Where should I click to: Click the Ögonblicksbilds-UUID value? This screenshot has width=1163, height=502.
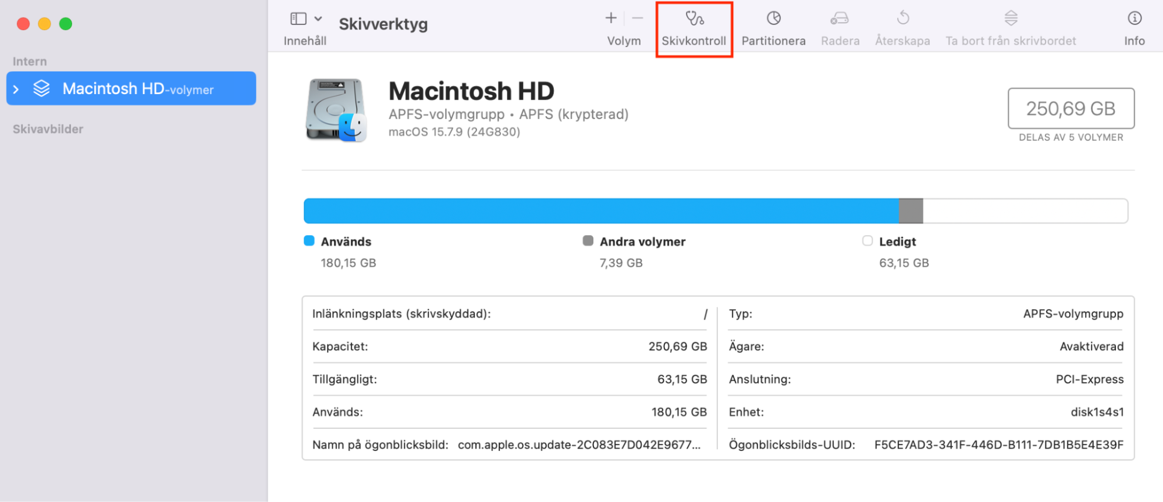click(999, 444)
